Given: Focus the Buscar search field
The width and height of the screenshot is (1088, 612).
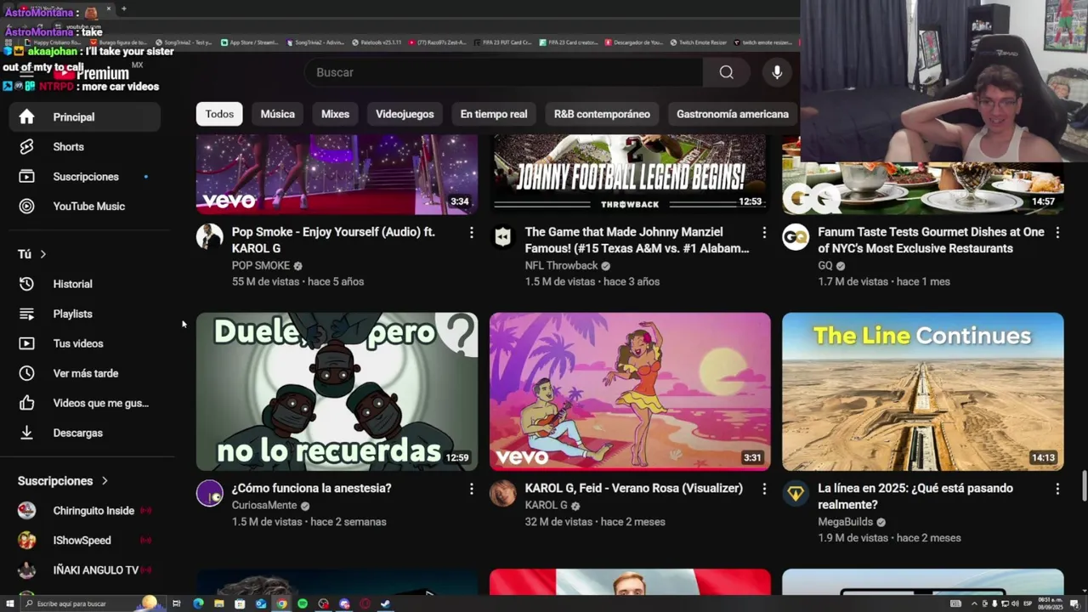Looking at the screenshot, I should pos(504,72).
